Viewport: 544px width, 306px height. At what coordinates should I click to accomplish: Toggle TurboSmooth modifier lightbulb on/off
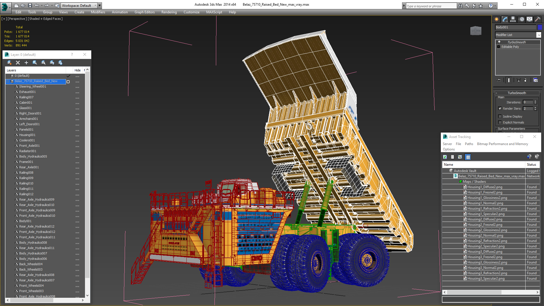coord(499,42)
